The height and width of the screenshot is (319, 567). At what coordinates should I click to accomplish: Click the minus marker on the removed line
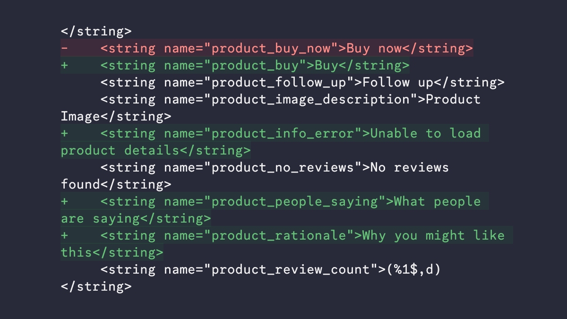[x=64, y=49]
